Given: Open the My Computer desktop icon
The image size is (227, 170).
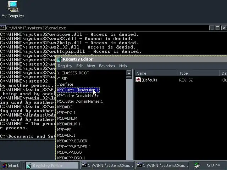Looking at the screenshot, I should click(x=13, y=9).
